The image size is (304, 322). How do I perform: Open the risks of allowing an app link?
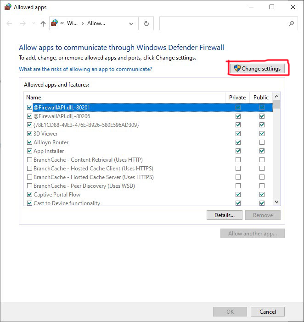[85, 69]
